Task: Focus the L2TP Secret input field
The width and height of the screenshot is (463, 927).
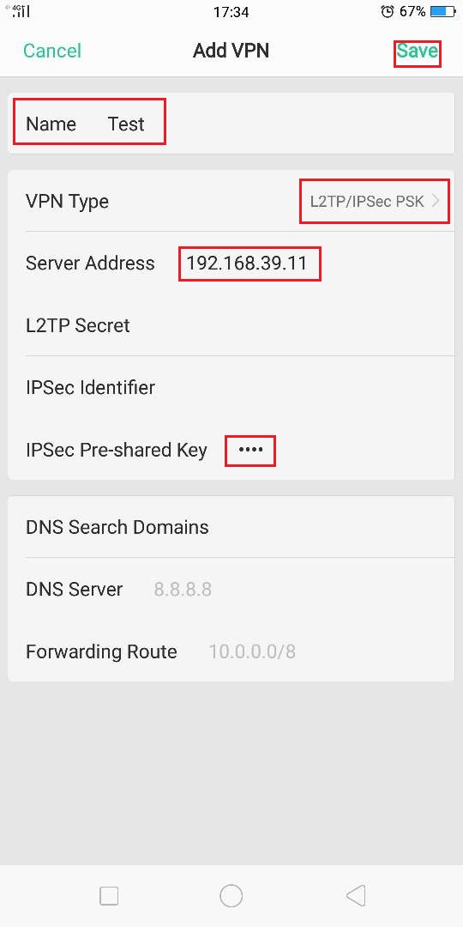Action: coord(231,325)
